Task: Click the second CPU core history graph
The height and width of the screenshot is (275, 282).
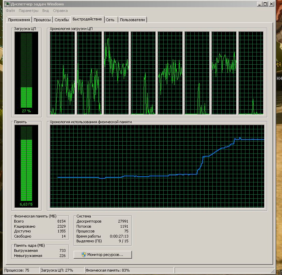Action: point(89,73)
